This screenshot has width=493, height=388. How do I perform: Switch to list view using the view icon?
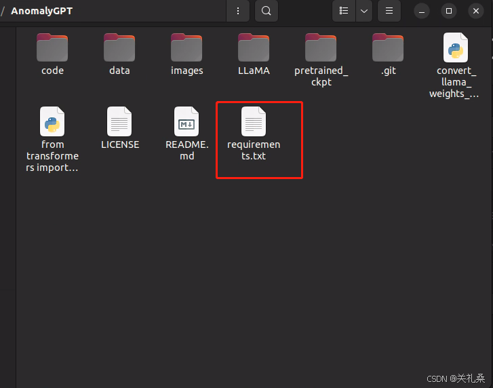[344, 11]
